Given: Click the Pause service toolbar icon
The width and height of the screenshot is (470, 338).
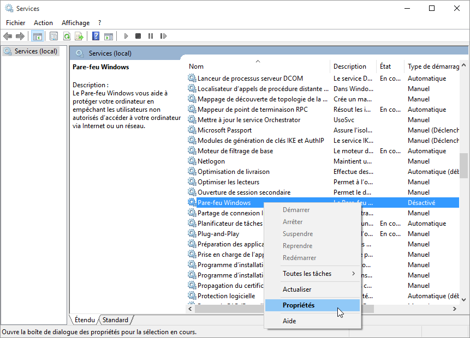Looking at the screenshot, I should click(x=151, y=36).
